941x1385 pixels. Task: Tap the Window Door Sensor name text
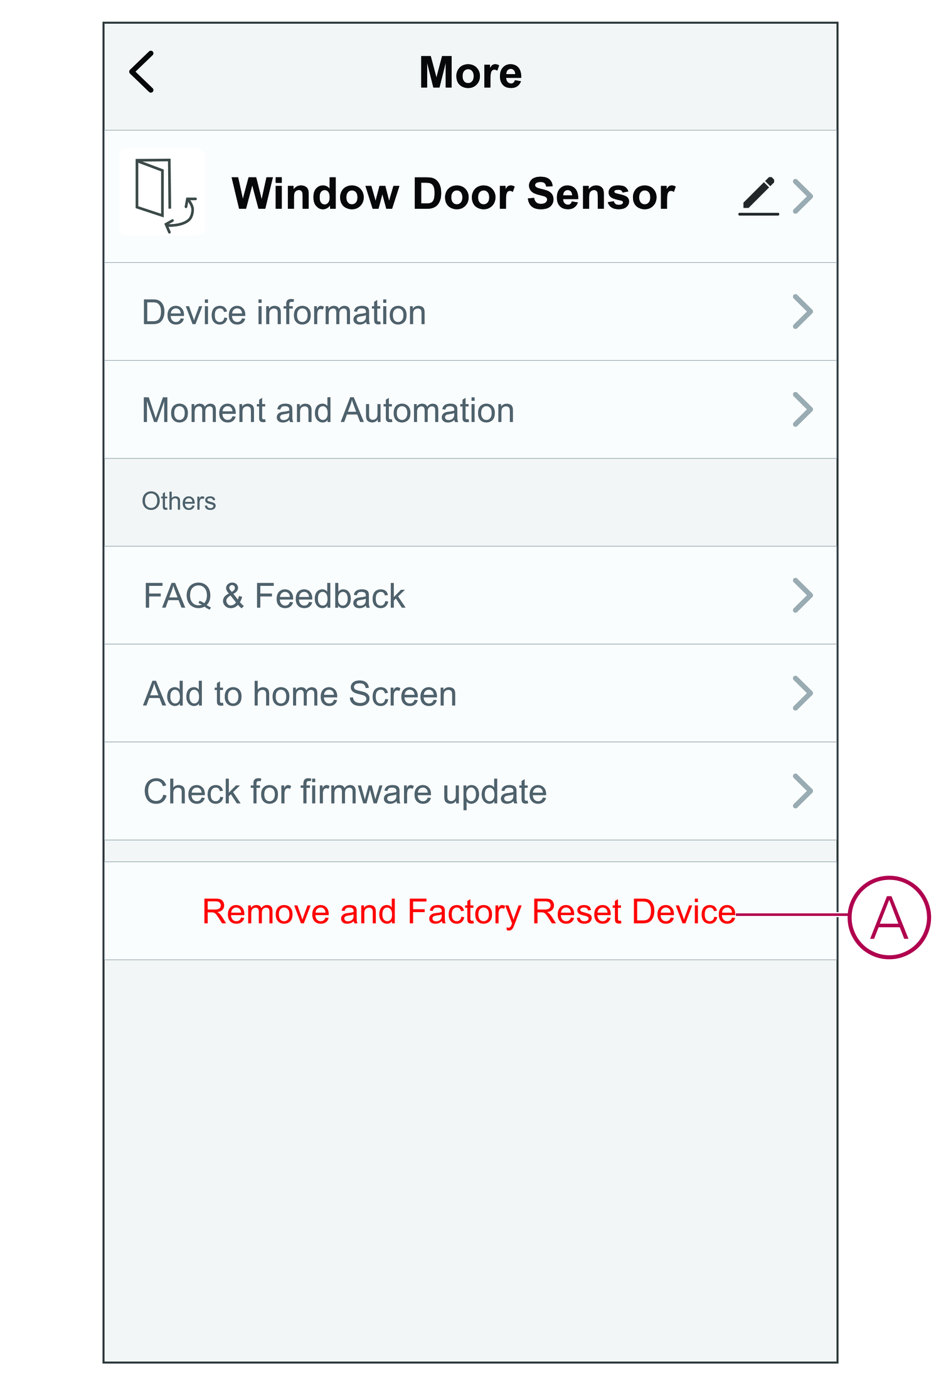(453, 194)
